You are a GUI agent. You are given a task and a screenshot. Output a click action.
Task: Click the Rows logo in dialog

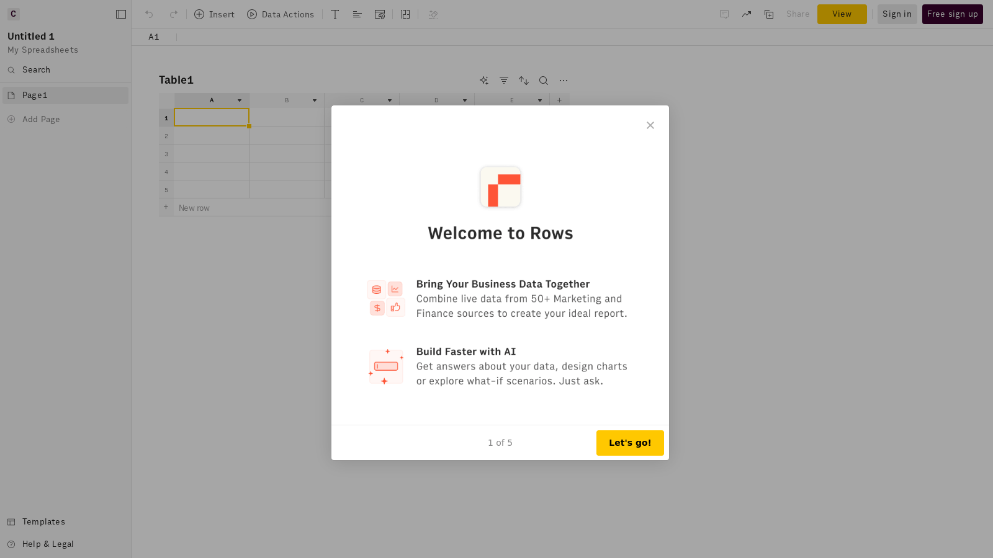click(x=500, y=187)
